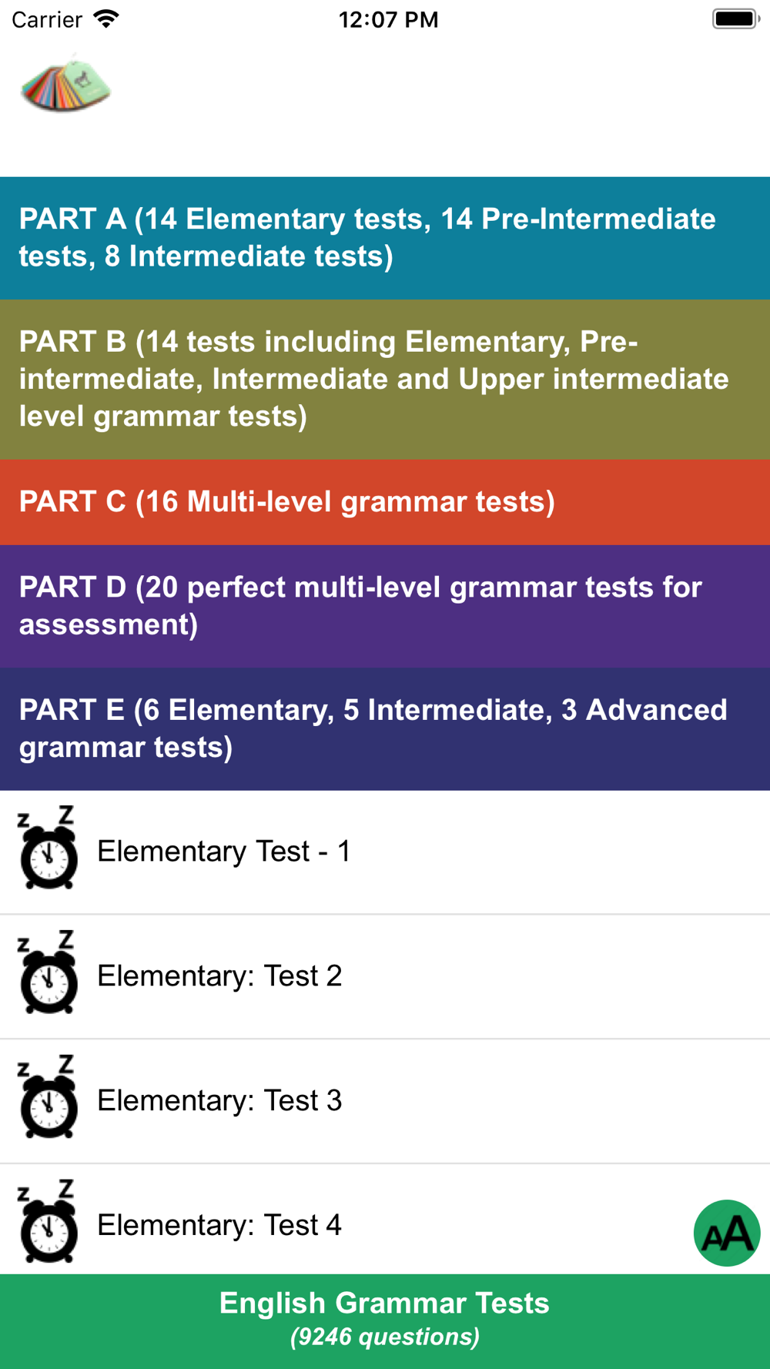Tap the battery indicator in status bar

click(x=735, y=18)
